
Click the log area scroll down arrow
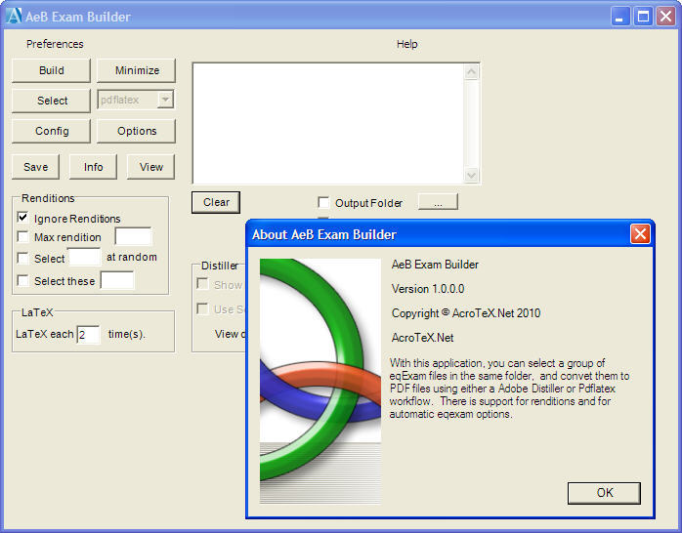472,176
